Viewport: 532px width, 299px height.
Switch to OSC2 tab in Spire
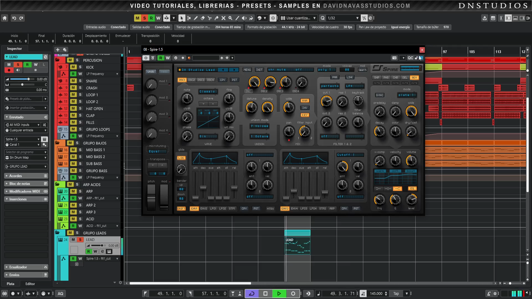(x=192, y=80)
